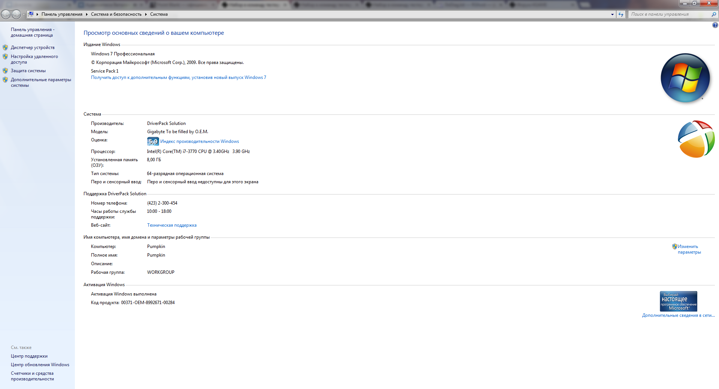Click shield icon beside Настройка удаленного доступа
Screen dimensions: 719x389
(x=5, y=56)
